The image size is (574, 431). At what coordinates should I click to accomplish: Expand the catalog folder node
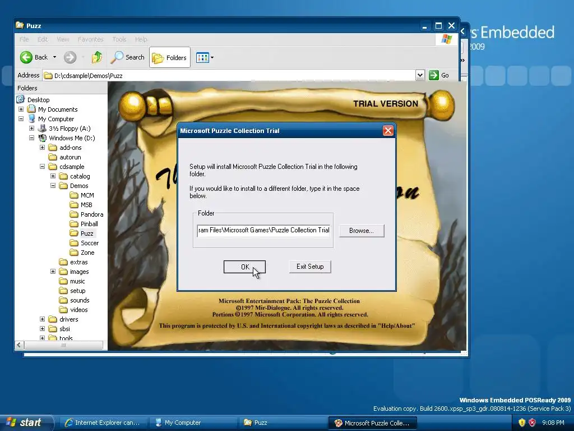[53, 176]
